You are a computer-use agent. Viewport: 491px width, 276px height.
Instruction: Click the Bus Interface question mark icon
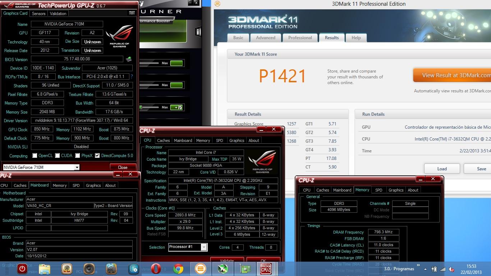click(132, 77)
